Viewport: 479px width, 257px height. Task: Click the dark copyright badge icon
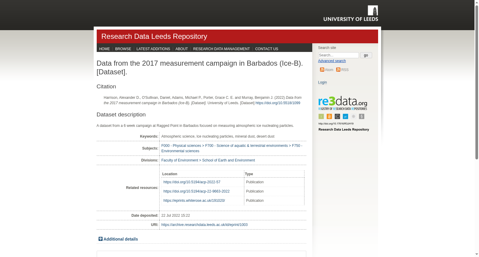(337, 116)
